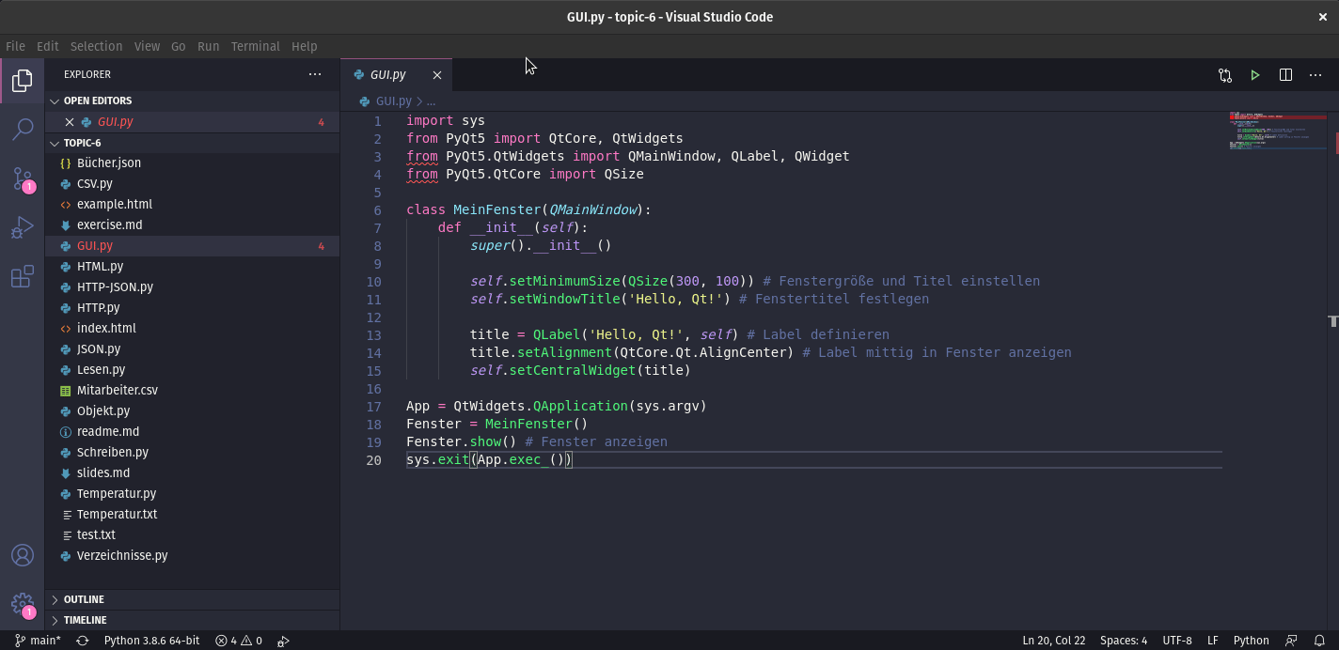This screenshot has width=1339, height=650.
Task: Split the editor with the split icon
Action: 1285,74
